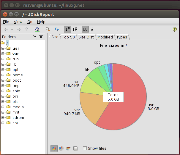The width and height of the screenshot is (180, 155).
Task: Toggle sort by size in the toolbar
Action: click(67, 29)
